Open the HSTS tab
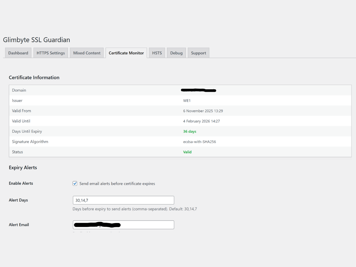 tap(157, 53)
